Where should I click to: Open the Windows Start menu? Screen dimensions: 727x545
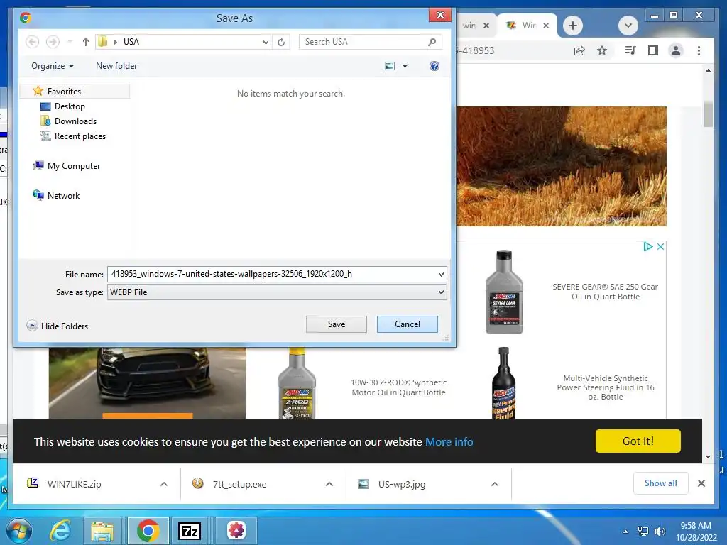click(19, 531)
